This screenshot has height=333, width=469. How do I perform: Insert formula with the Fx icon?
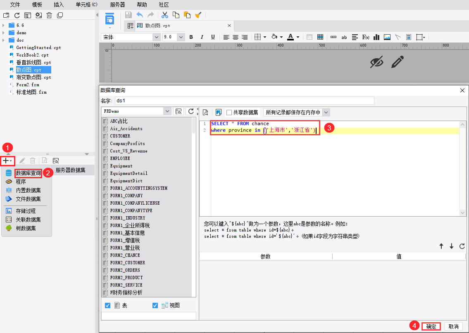tap(366, 37)
